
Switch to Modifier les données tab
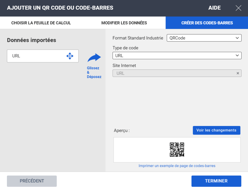coord(124,23)
